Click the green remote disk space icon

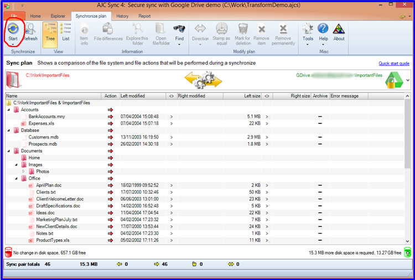pos(407,252)
